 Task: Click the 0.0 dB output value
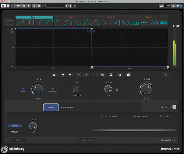coord(147,79)
